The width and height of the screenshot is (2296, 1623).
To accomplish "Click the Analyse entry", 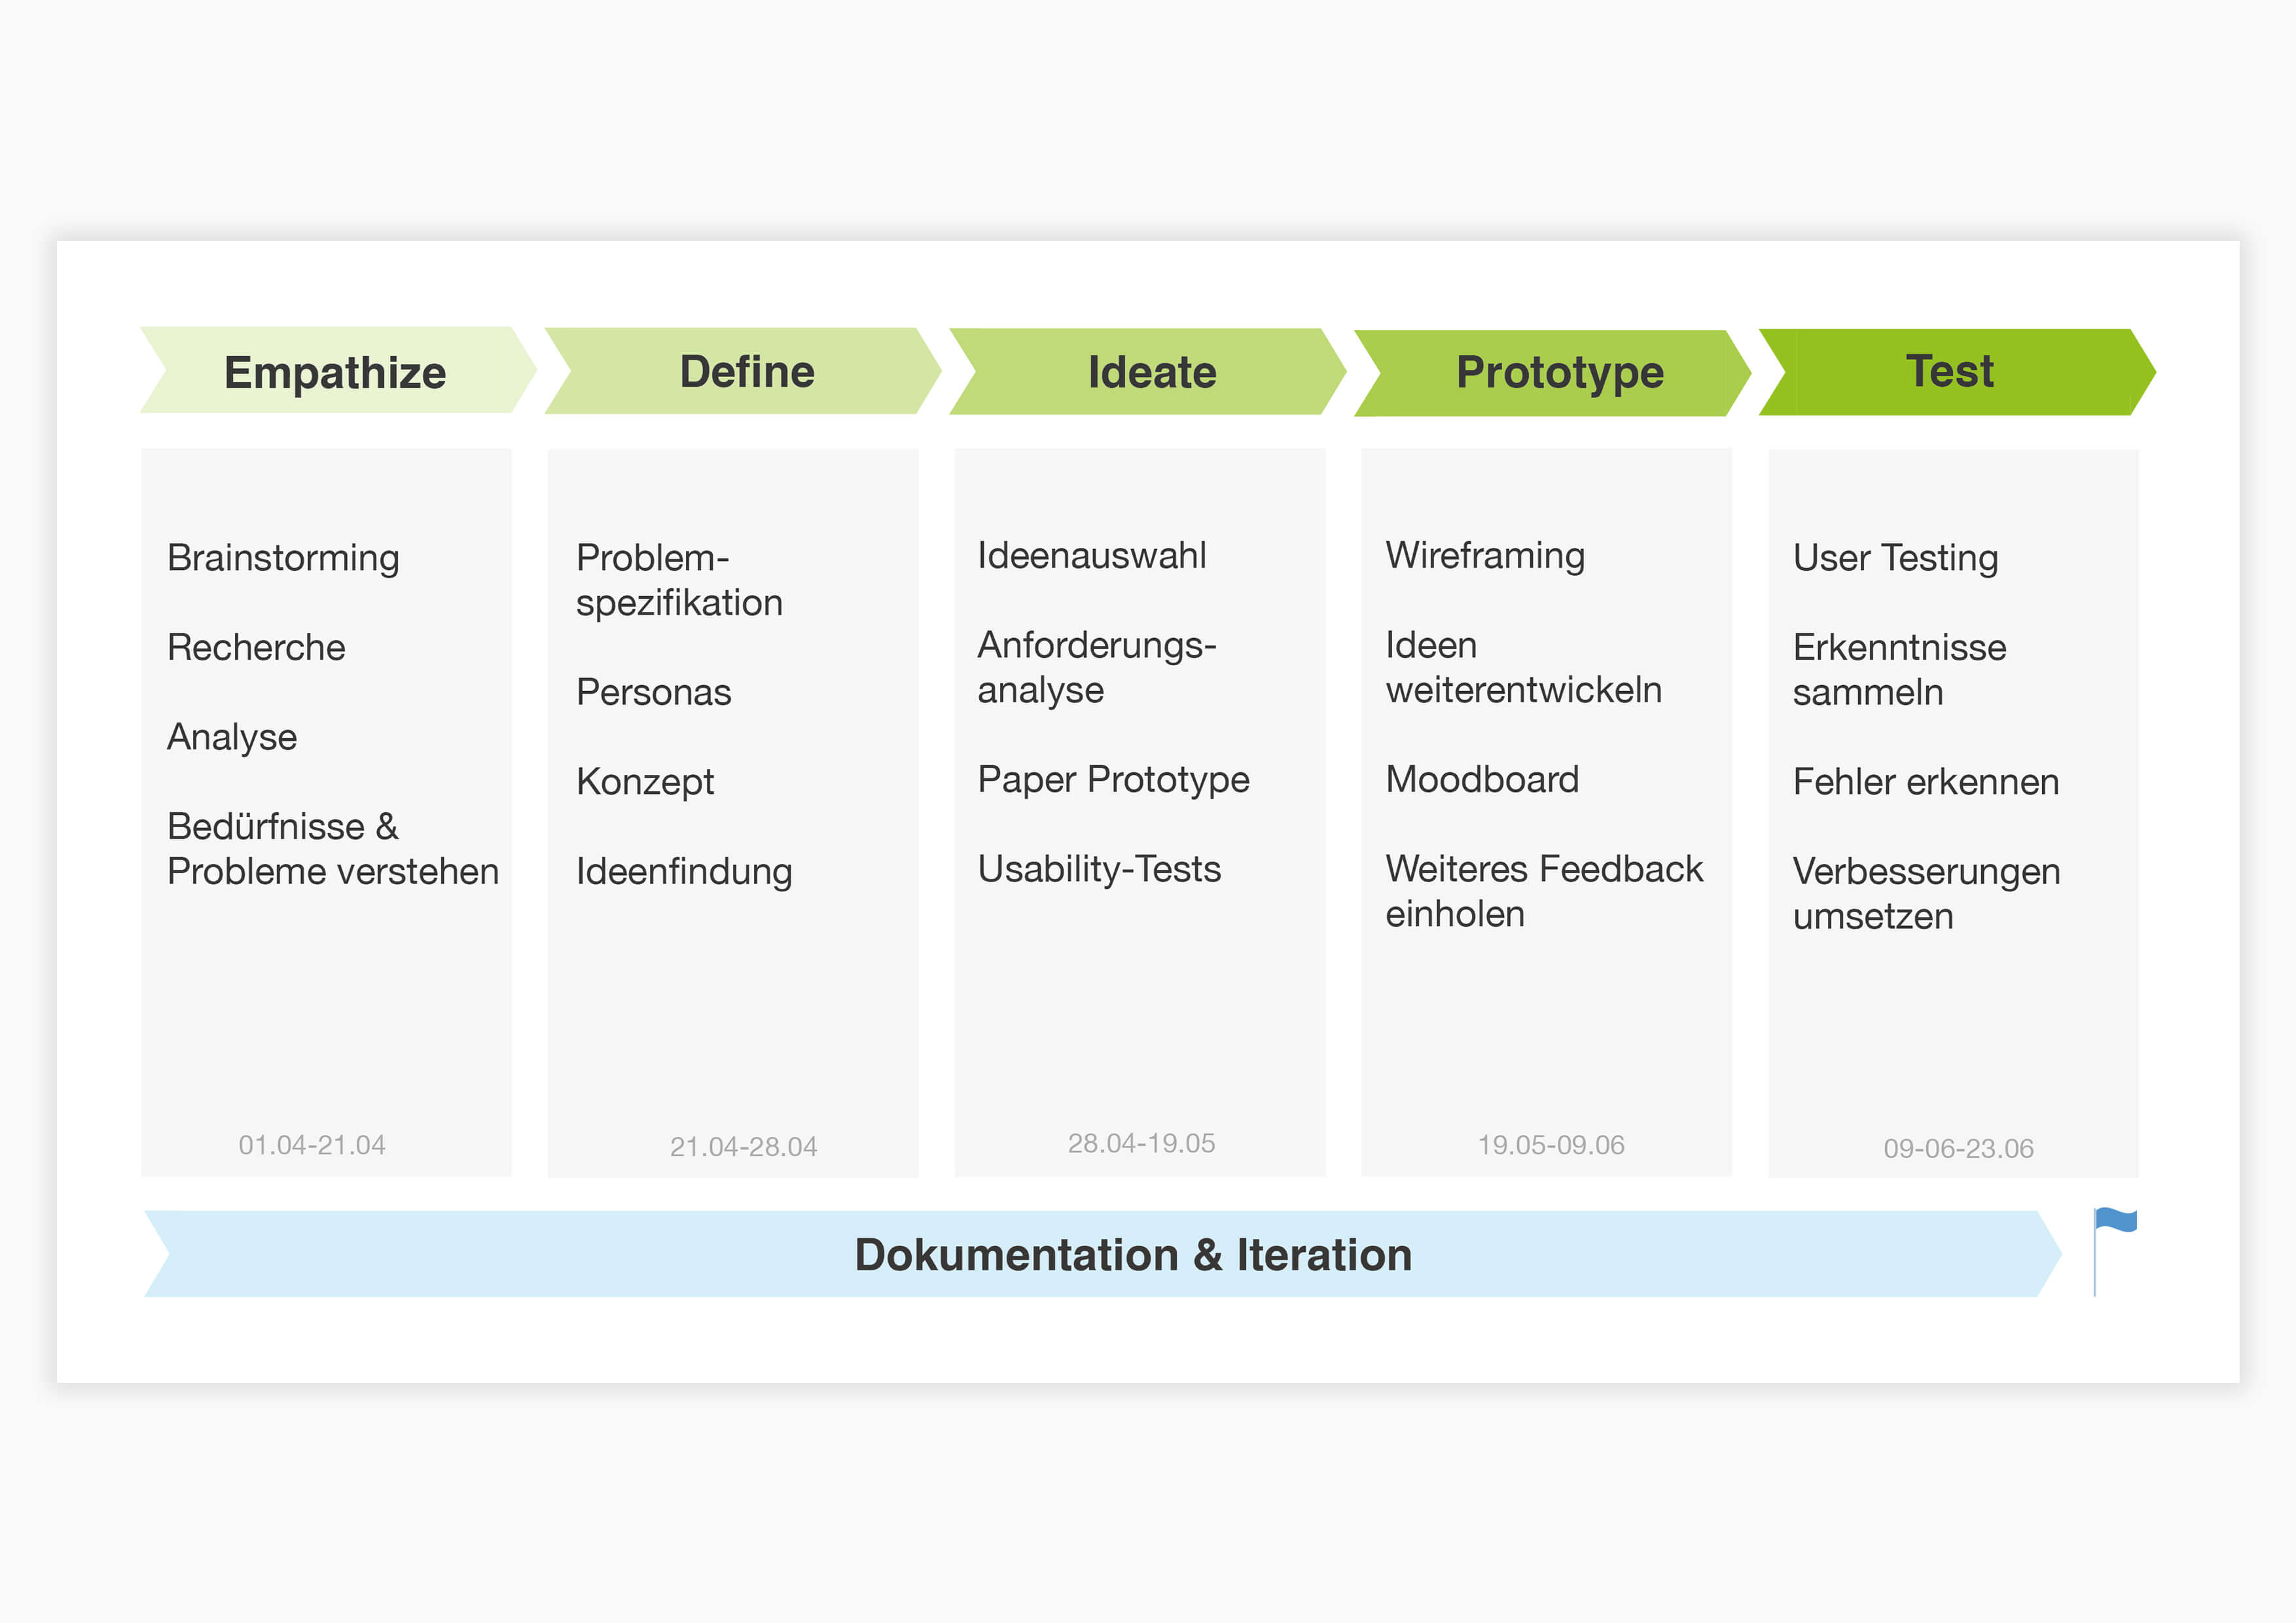I will click(232, 737).
